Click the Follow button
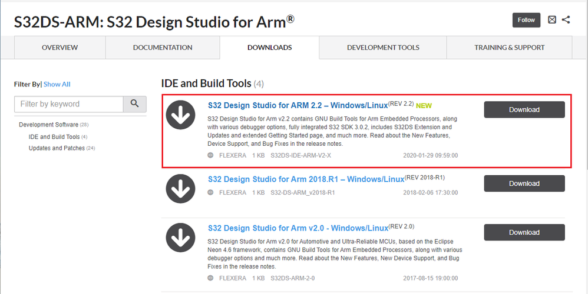 coord(527,20)
